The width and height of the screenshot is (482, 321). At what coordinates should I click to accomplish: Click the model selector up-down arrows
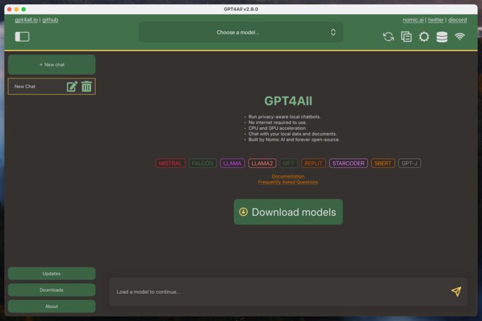tap(333, 33)
